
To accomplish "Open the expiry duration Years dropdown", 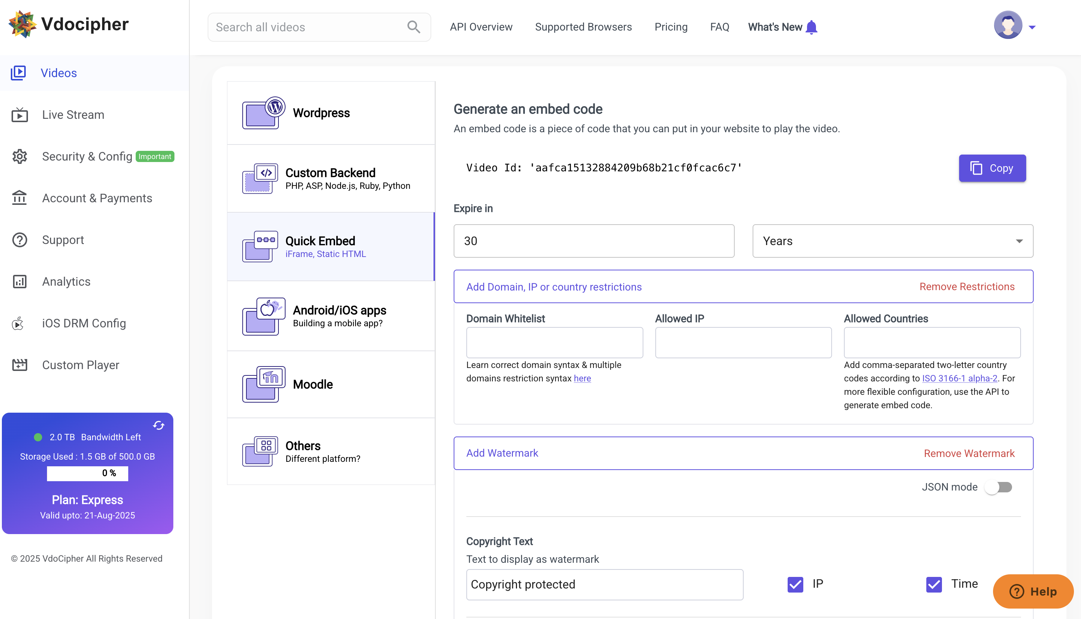I will [x=892, y=241].
